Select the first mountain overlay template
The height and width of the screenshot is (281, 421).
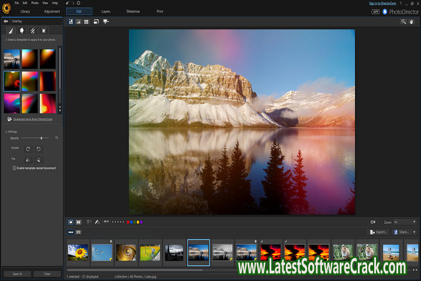[12, 59]
